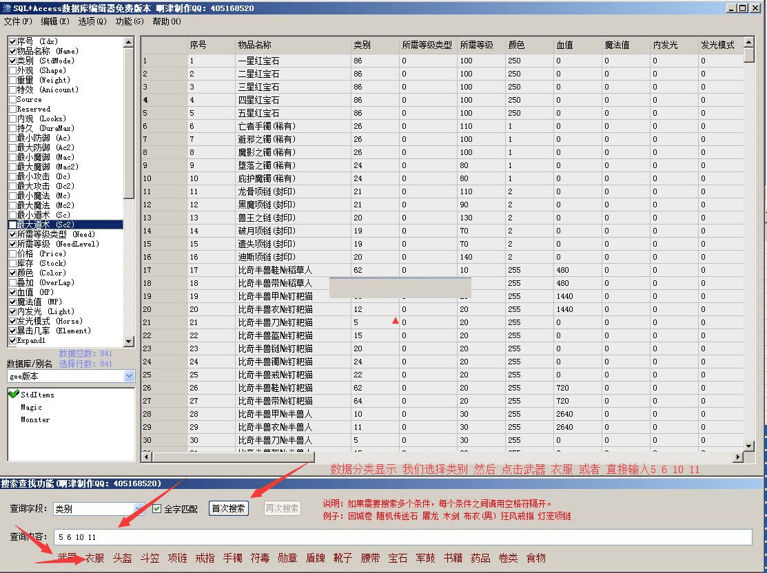Toggle the 全字匹配 checkbox
The width and height of the screenshot is (767, 573).
157,509
